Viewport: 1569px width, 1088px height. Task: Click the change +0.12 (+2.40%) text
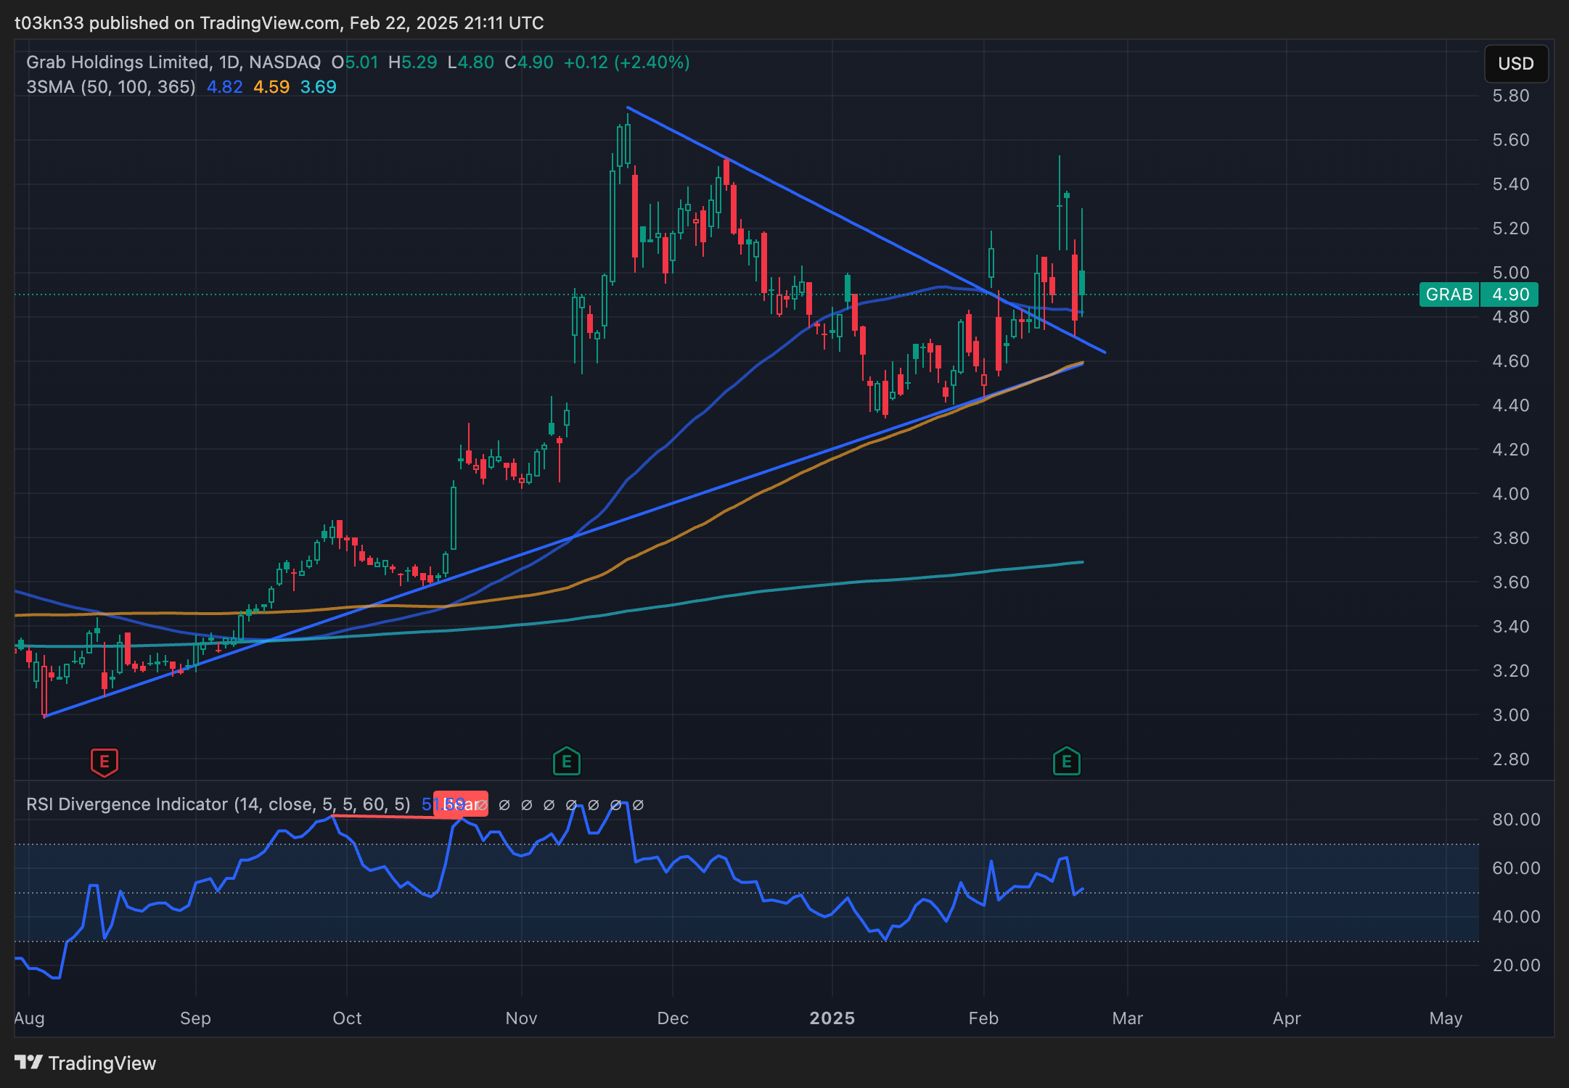click(x=627, y=62)
